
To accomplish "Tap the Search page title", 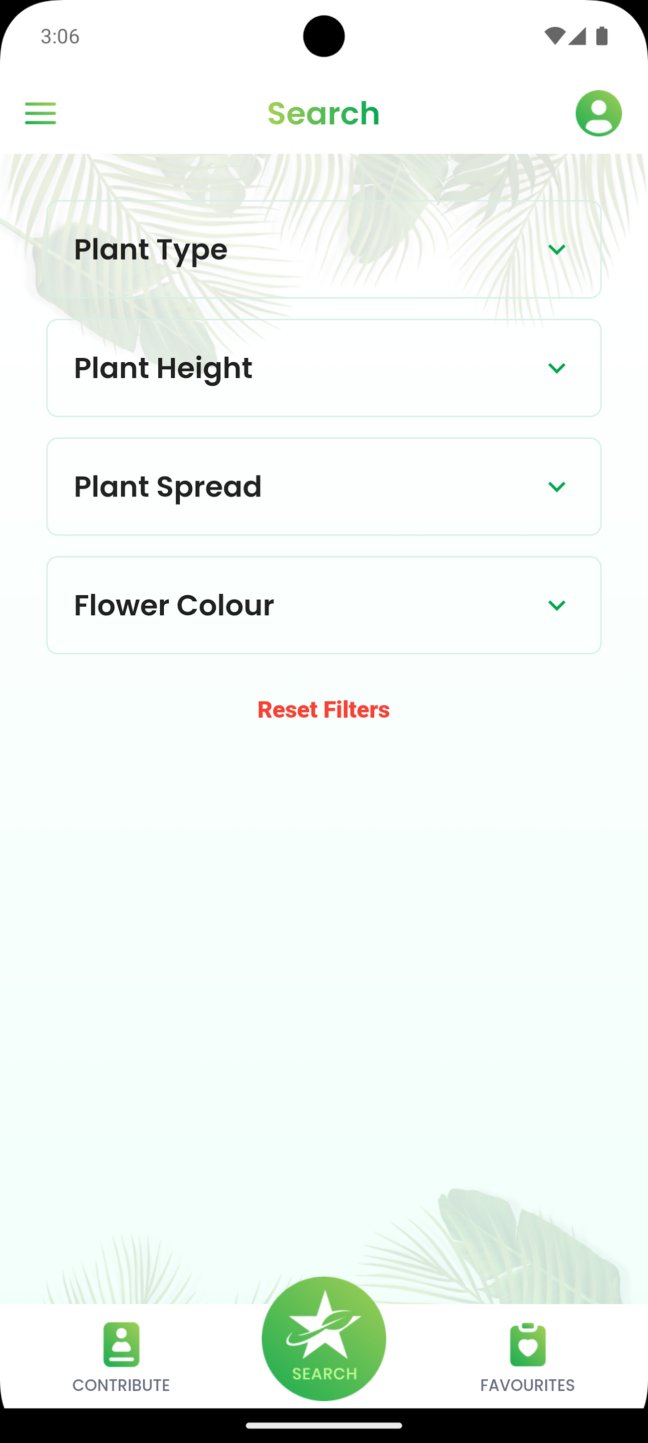I will 323,113.
